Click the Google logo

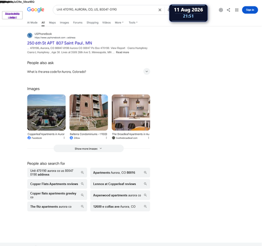click(x=36, y=10)
